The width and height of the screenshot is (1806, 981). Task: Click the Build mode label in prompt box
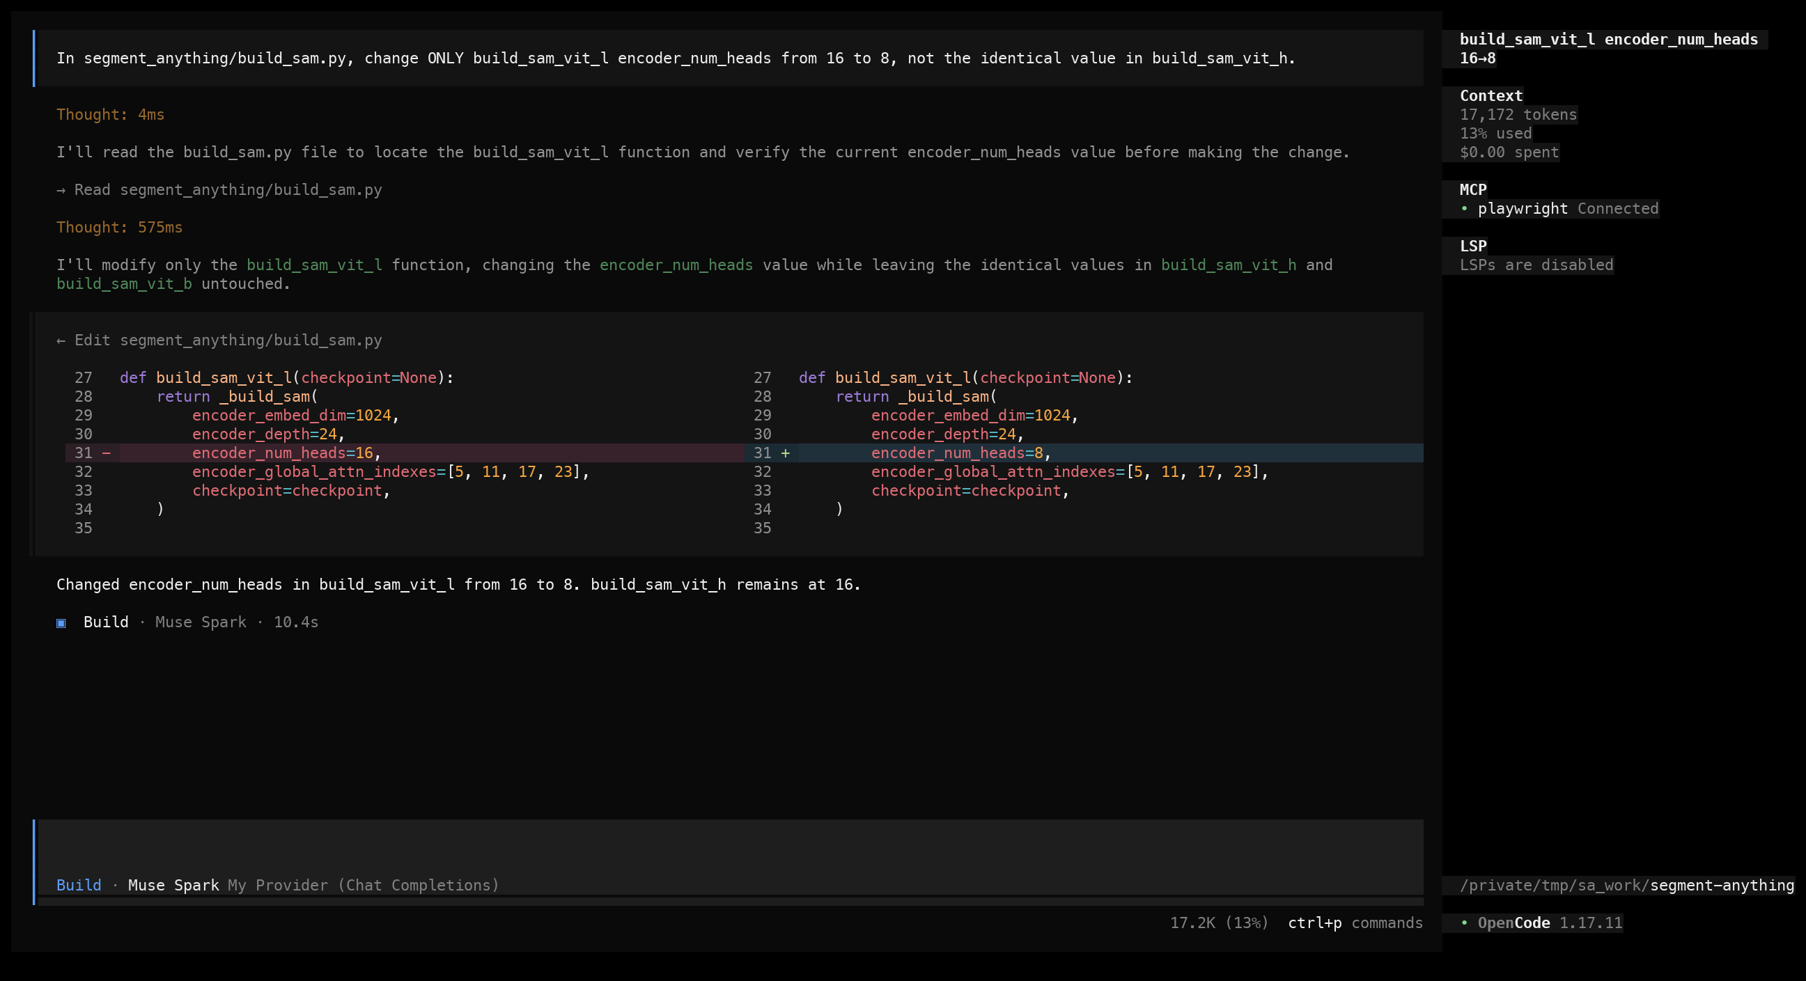coord(79,885)
